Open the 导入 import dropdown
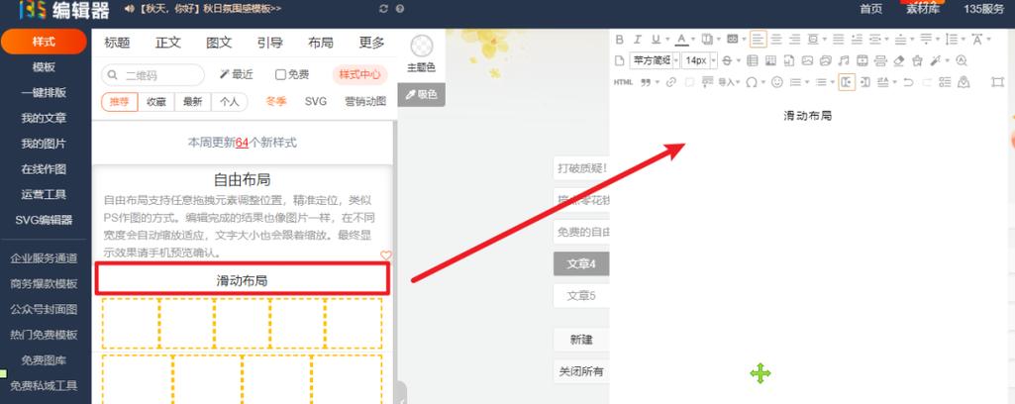The image size is (1015, 404). (729, 82)
